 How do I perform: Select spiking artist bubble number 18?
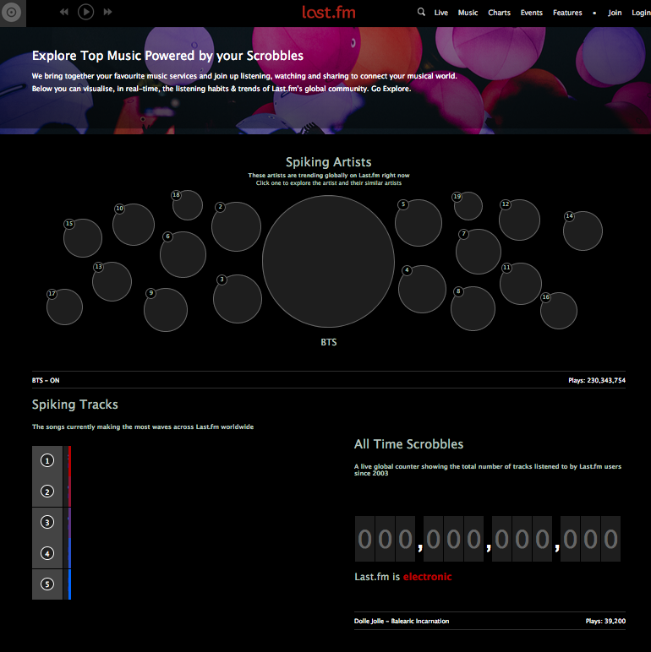coord(188,205)
